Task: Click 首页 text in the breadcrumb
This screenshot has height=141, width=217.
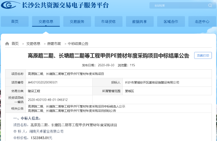Action: (x=15, y=44)
